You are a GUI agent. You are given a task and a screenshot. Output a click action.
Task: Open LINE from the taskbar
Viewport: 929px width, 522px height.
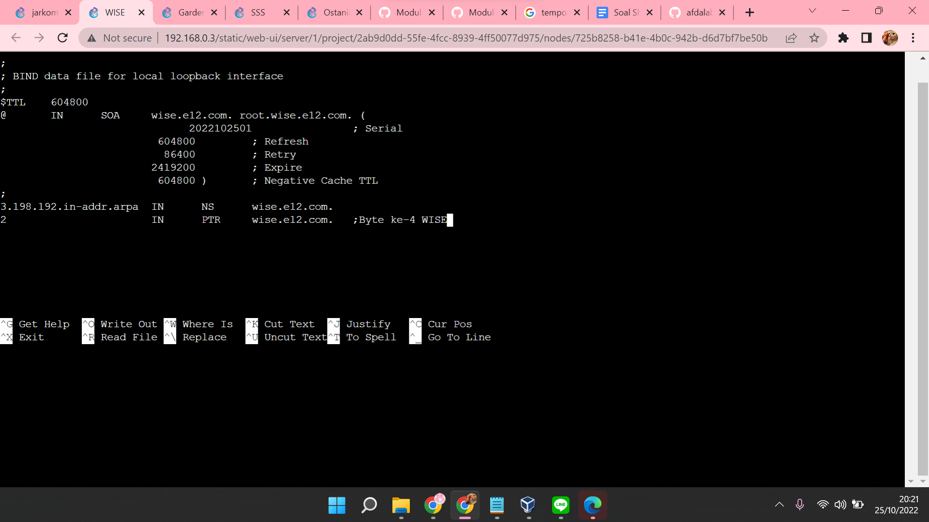pyautogui.click(x=560, y=506)
